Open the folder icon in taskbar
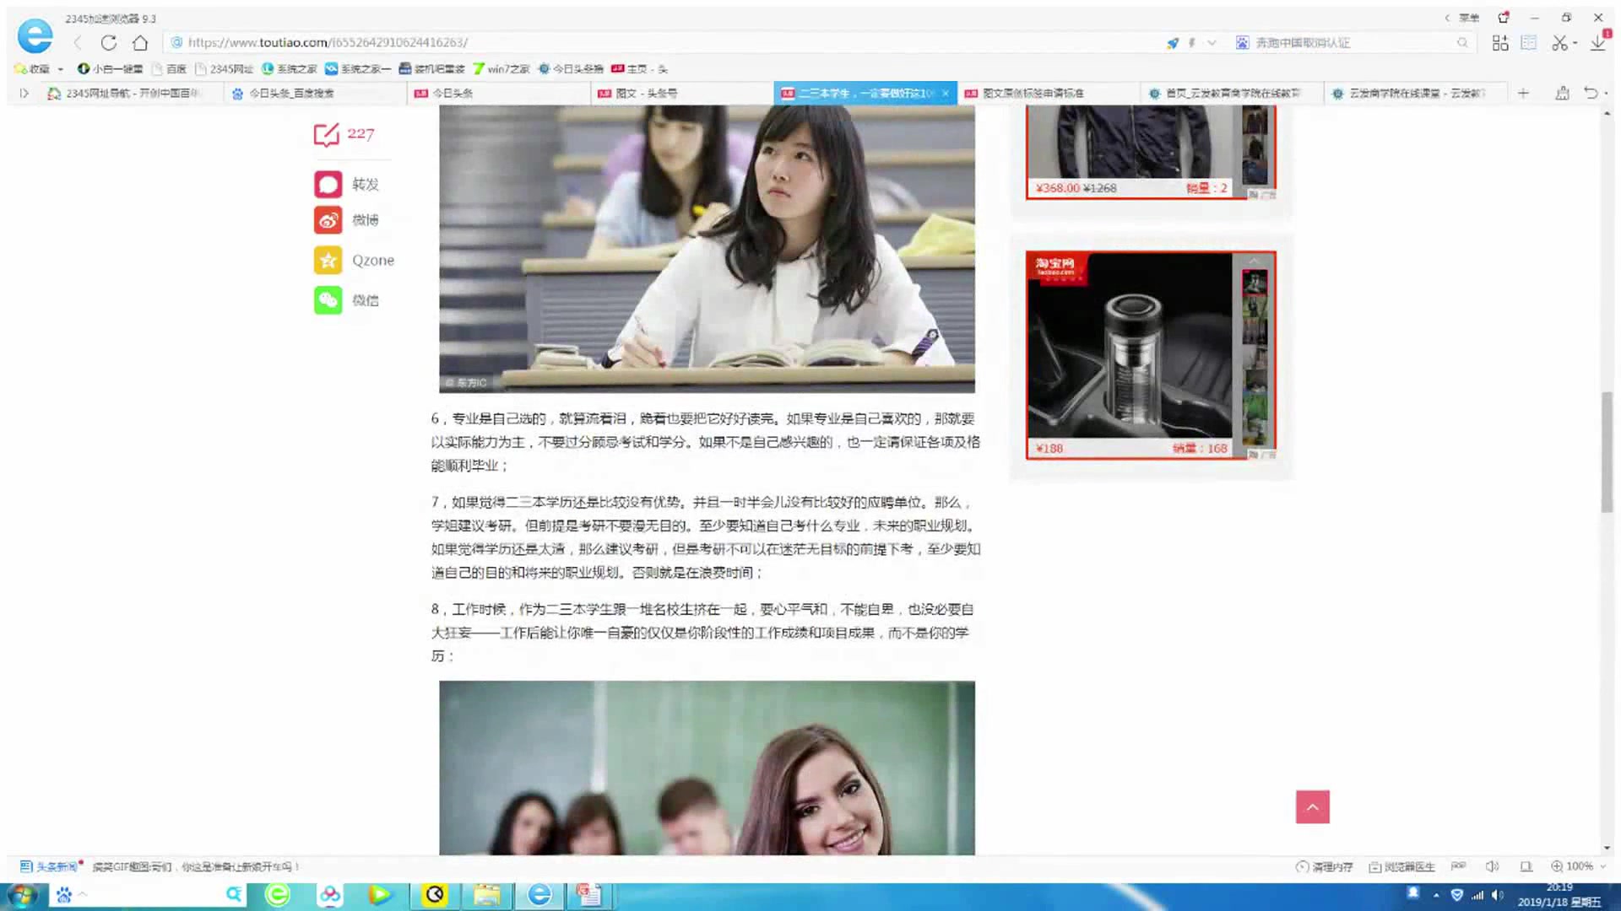Image resolution: width=1621 pixels, height=911 pixels. 486,895
